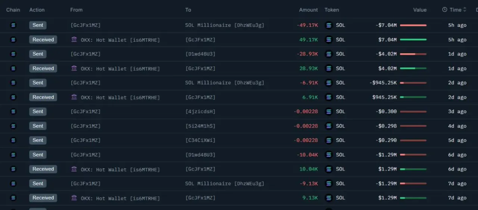Click the Sent badge in the 5h ago row

(x=38, y=25)
